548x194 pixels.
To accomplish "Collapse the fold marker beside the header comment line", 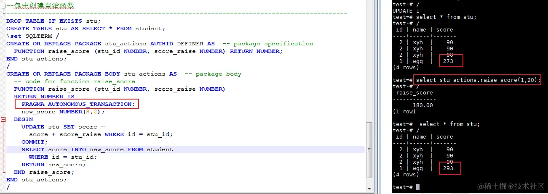I will point(3,6).
